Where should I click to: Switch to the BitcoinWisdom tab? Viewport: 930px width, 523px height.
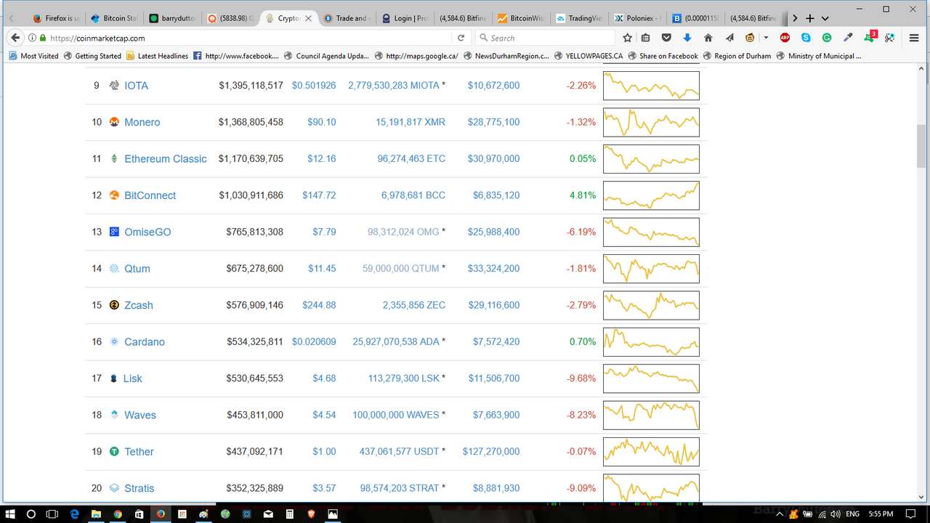point(522,18)
